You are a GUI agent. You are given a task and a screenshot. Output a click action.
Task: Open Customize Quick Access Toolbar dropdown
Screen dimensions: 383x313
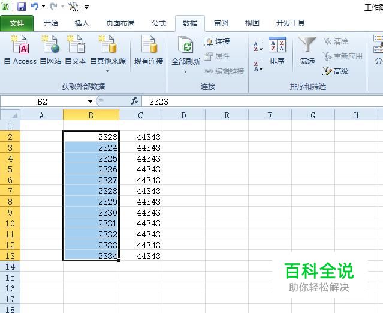tap(86, 7)
